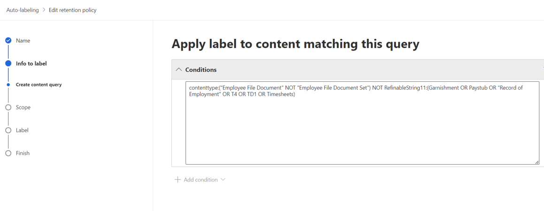Click the empty Finish step circle
The image size is (544, 211).
8,153
